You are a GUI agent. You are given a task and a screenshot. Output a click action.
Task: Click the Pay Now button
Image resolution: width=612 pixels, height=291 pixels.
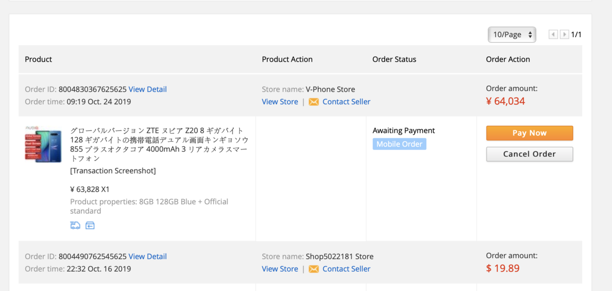(529, 133)
